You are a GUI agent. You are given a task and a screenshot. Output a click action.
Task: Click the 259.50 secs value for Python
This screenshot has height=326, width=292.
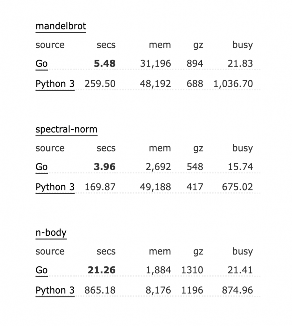tap(100, 84)
